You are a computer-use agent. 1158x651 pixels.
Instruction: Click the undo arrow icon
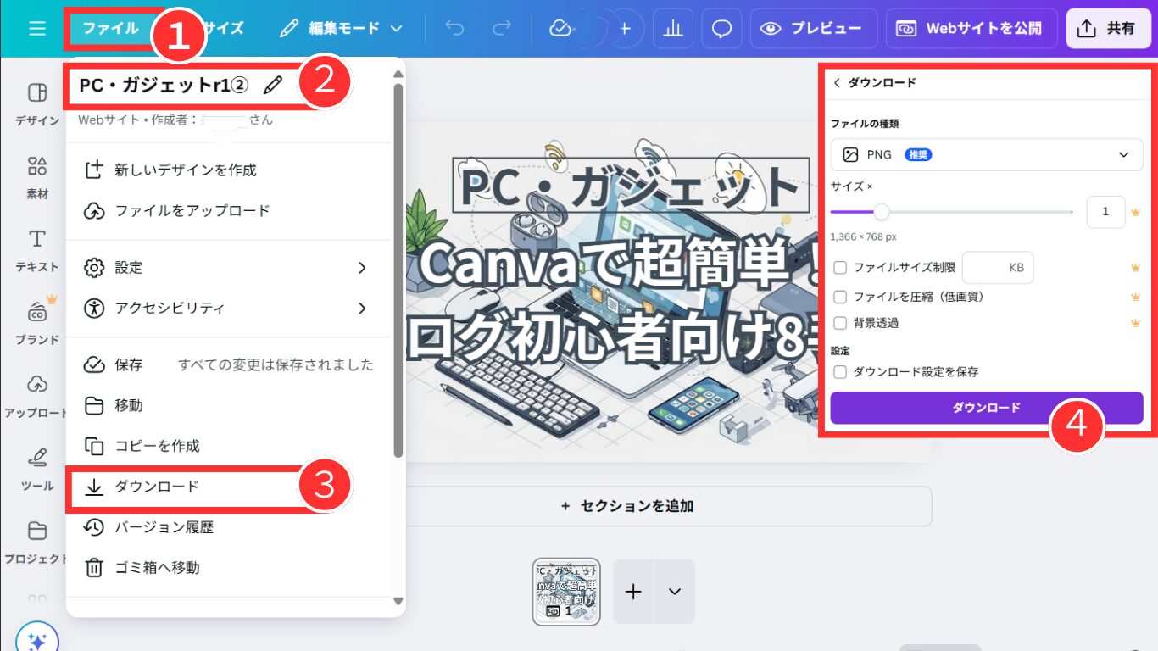point(455,28)
